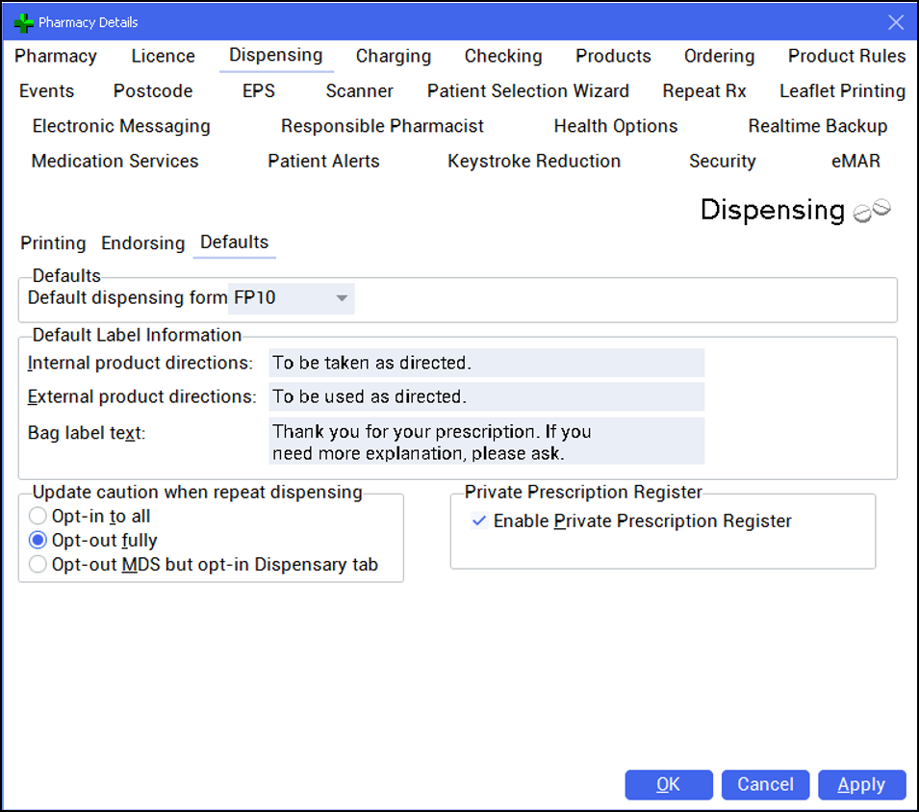Click the green cross Pharmacy Details icon
Image resolution: width=919 pixels, height=812 pixels.
click(24, 22)
